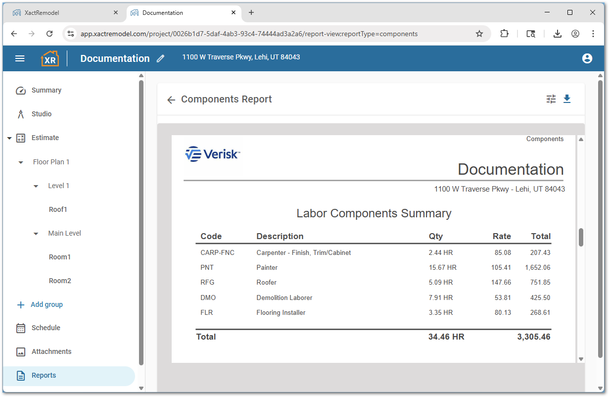Image resolution: width=609 pixels, height=397 pixels.
Task: Switch to the XactRemodel browser tab
Action: pos(64,12)
